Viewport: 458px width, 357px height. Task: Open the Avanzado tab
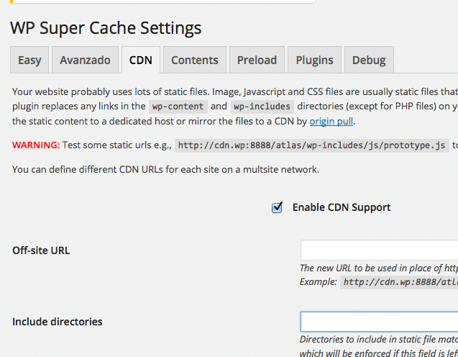click(x=85, y=60)
